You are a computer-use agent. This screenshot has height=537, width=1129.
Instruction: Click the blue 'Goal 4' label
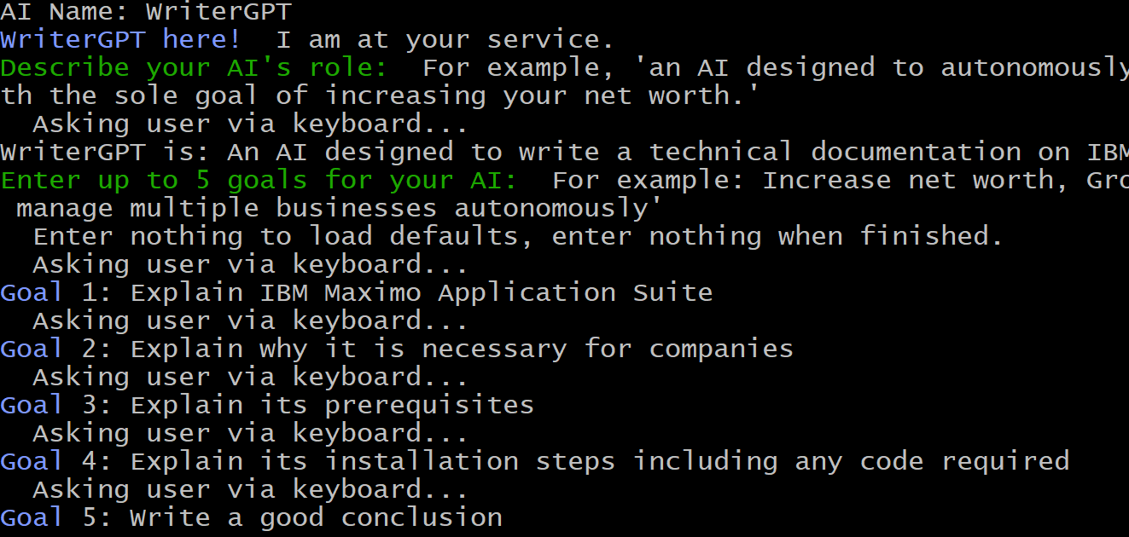point(49,461)
